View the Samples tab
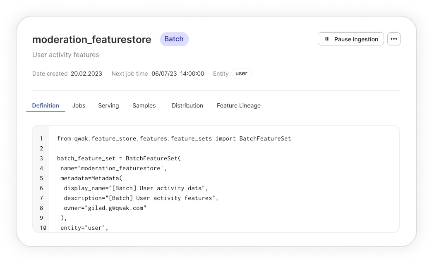This screenshot has height=262, width=432. [x=144, y=105]
